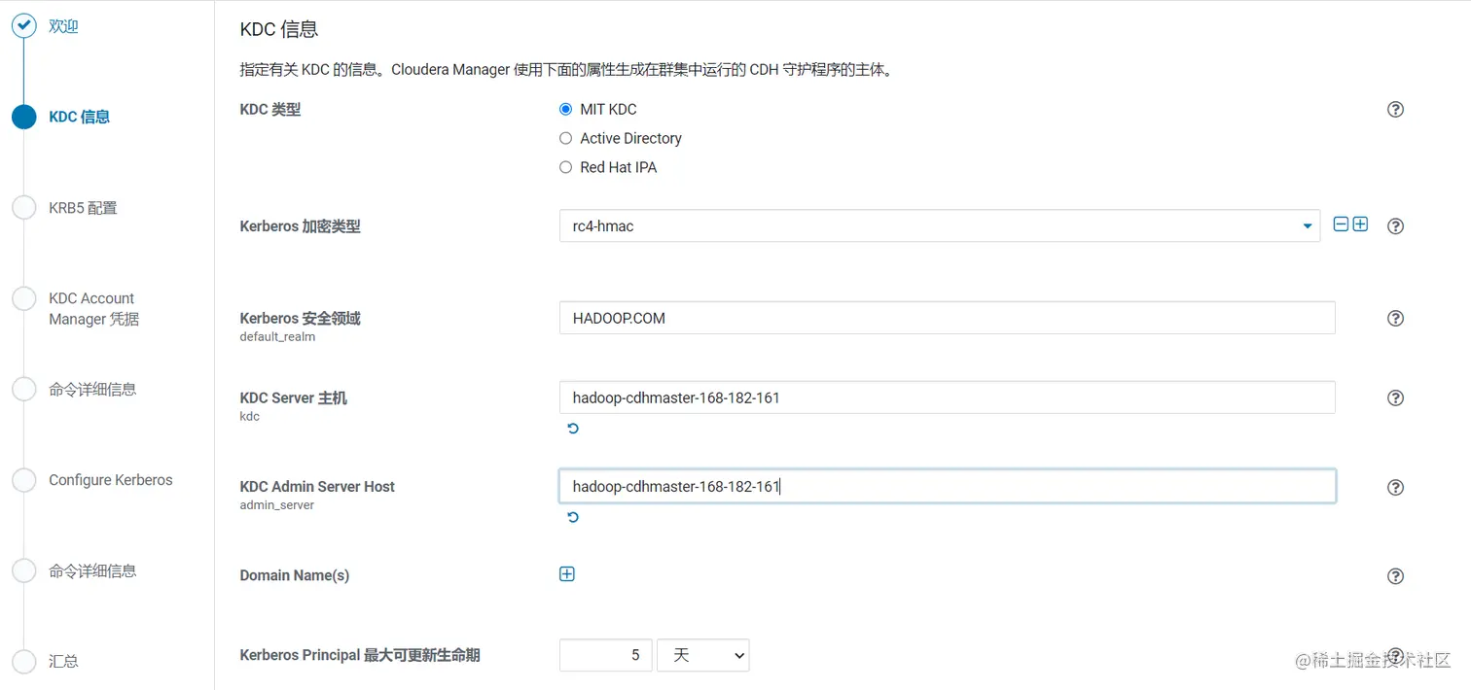Open help for KDC Server 主机
This screenshot has width=1471, height=690.
click(1395, 398)
